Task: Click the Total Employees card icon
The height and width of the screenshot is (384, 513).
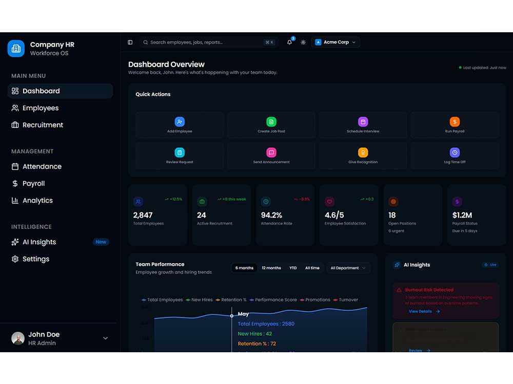Action: [138, 201]
